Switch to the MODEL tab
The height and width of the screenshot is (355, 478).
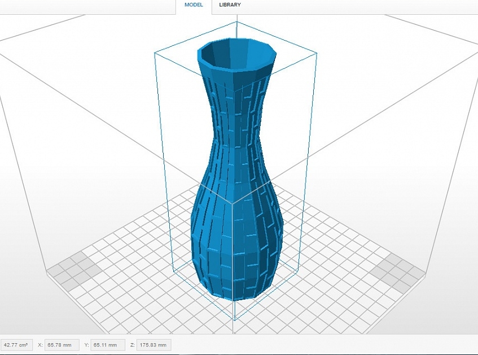click(194, 5)
